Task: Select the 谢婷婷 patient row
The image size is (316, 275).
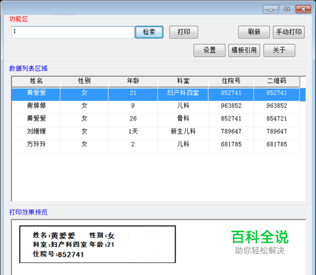Action: point(155,105)
